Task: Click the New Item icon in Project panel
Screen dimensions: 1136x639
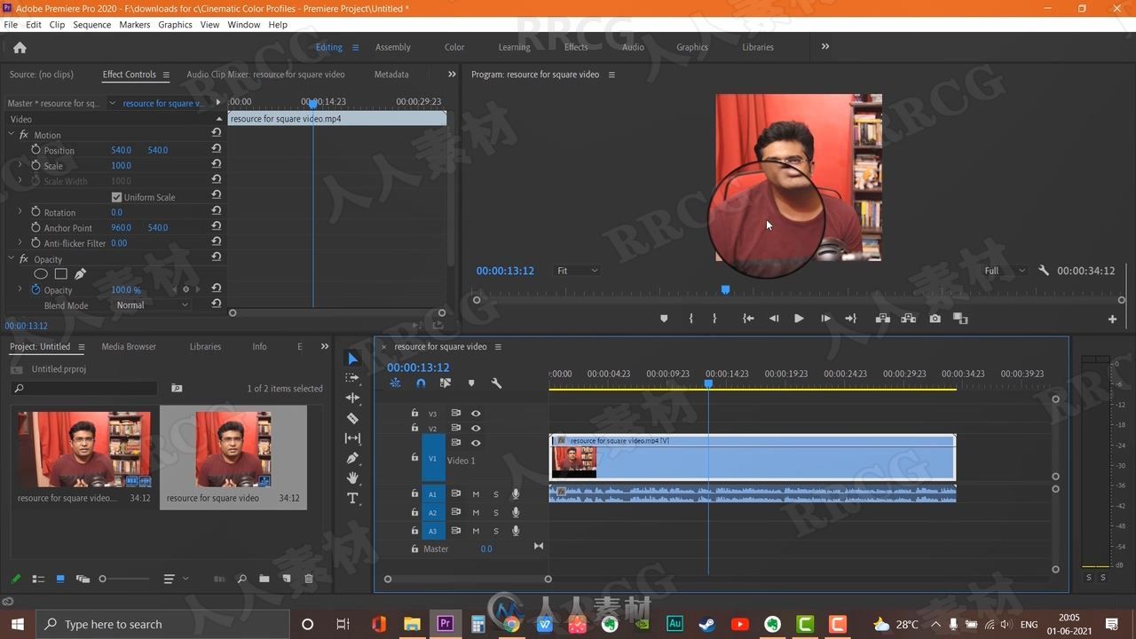Action: pos(286,579)
